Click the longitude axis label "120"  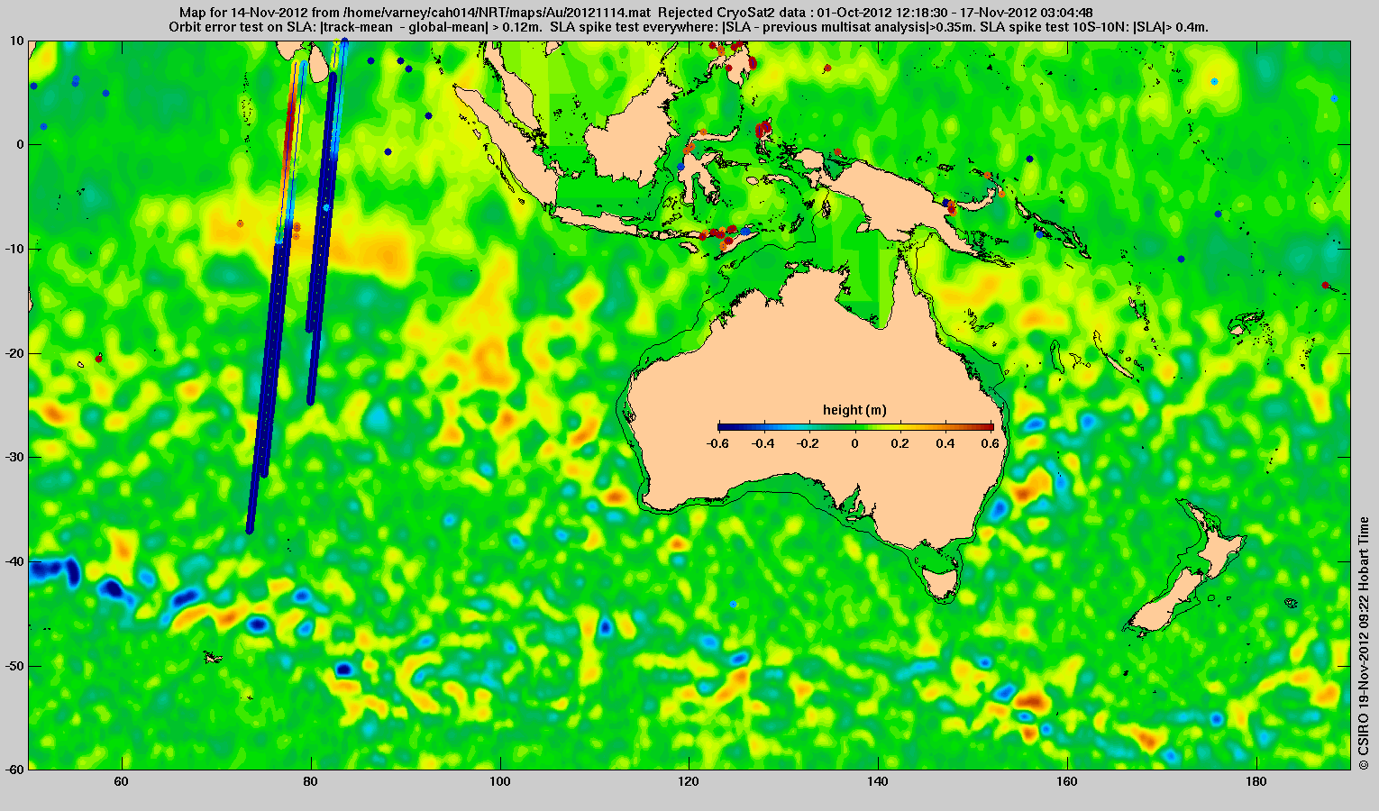689,781
